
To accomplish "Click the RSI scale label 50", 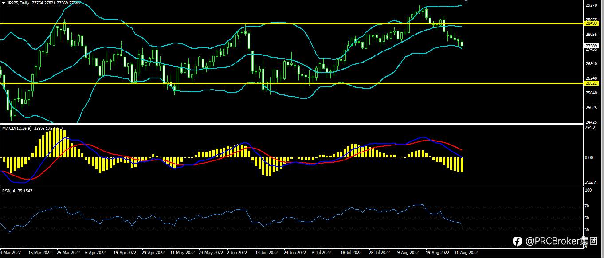I will tap(588, 218).
